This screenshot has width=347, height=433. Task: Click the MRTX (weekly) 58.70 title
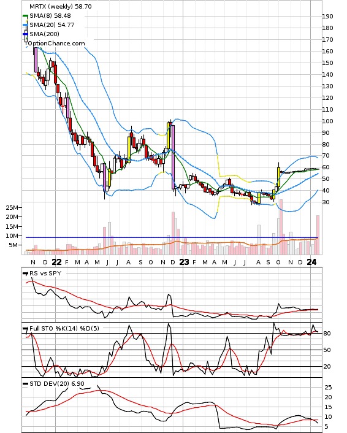61,6
